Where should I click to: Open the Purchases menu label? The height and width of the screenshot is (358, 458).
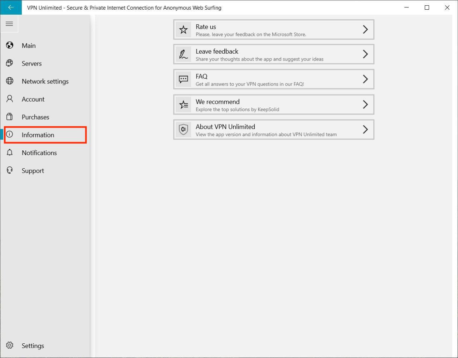click(x=35, y=117)
